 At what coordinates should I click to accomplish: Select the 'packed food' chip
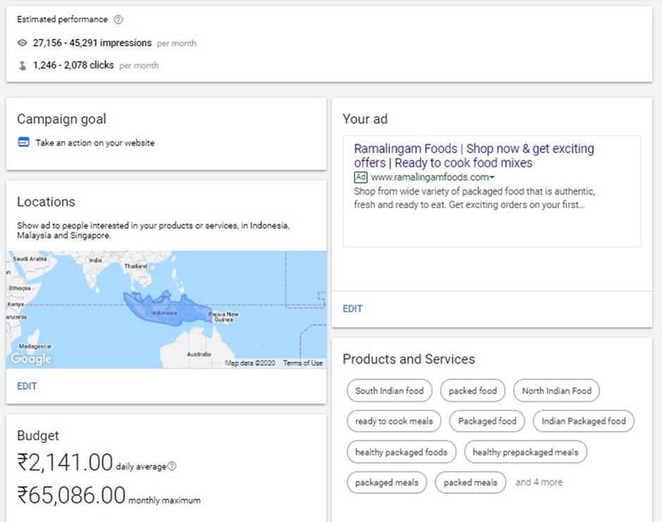point(473,390)
